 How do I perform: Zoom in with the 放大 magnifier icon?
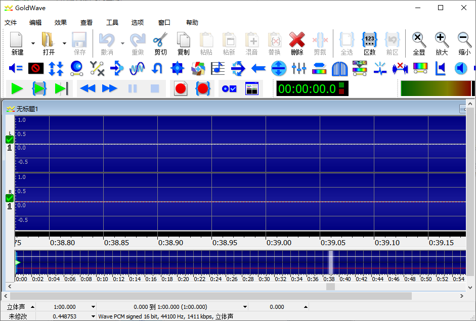tap(442, 43)
